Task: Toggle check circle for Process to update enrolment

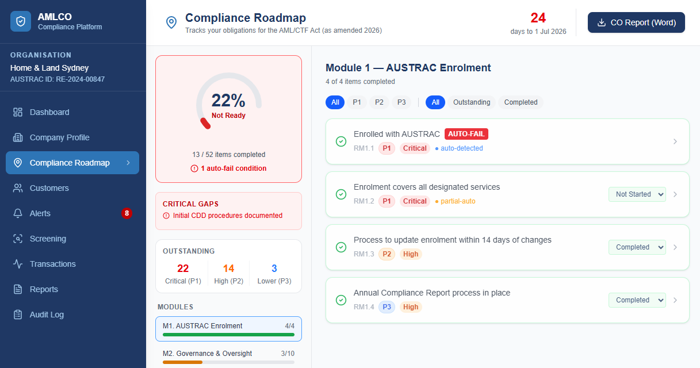Action: coord(341,247)
